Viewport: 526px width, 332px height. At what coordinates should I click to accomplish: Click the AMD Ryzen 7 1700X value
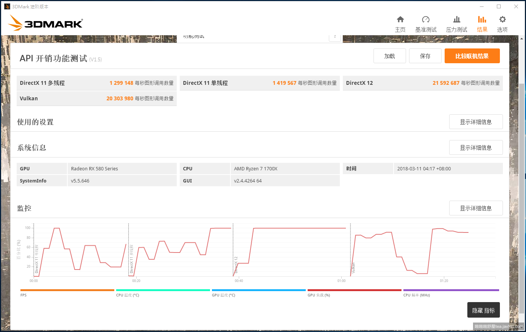(x=256, y=168)
